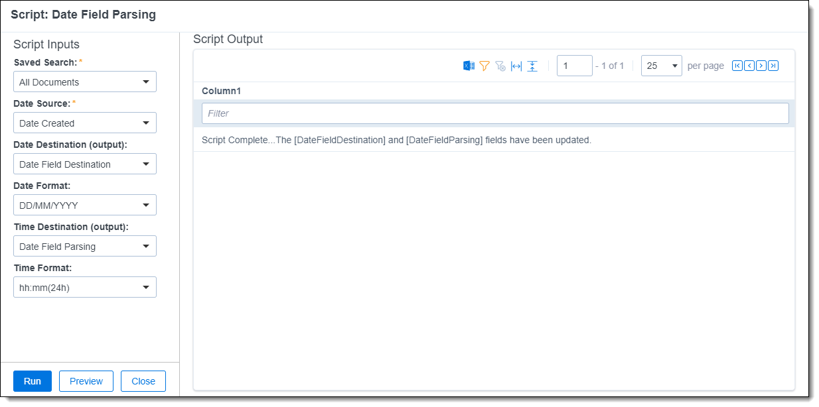The height and width of the screenshot is (407, 819).
Task: Choose a Date Format from dropdown
Action: coord(85,205)
